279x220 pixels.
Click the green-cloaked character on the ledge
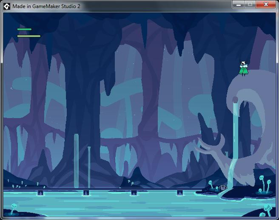pyautogui.click(x=243, y=69)
